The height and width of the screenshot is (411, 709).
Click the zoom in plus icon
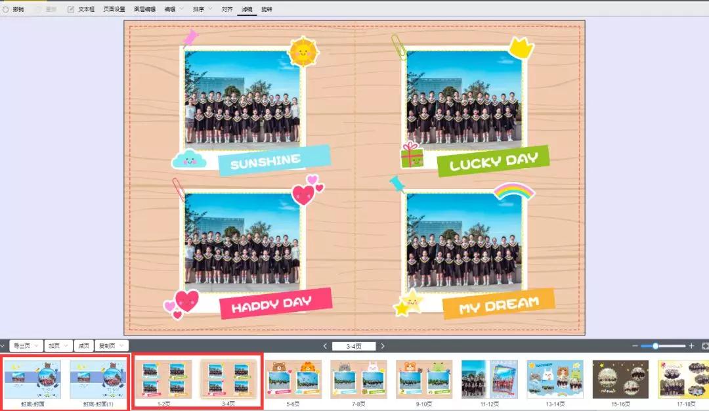[x=691, y=346]
